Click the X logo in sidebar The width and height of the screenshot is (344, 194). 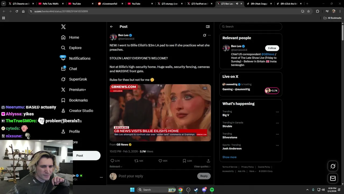63,27
